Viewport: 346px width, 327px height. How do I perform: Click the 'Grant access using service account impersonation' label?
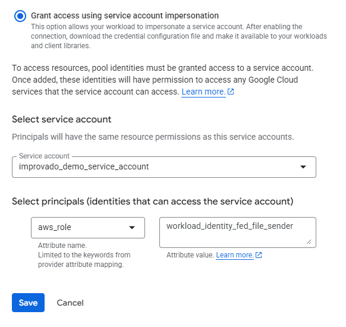[125, 15]
